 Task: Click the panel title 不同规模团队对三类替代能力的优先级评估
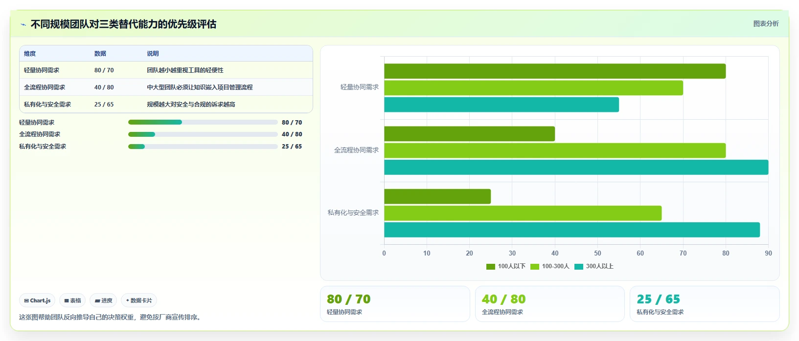[123, 24]
